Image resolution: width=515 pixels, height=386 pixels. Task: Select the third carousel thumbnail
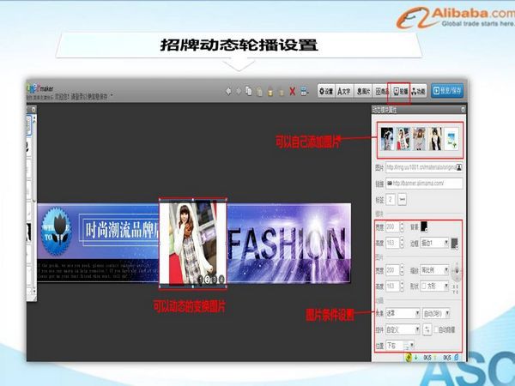point(419,139)
